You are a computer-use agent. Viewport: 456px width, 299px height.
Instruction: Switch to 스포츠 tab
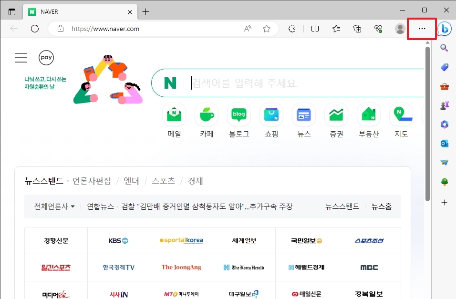[164, 181]
